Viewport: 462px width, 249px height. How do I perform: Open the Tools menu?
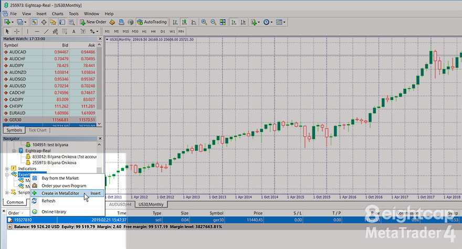click(x=73, y=14)
